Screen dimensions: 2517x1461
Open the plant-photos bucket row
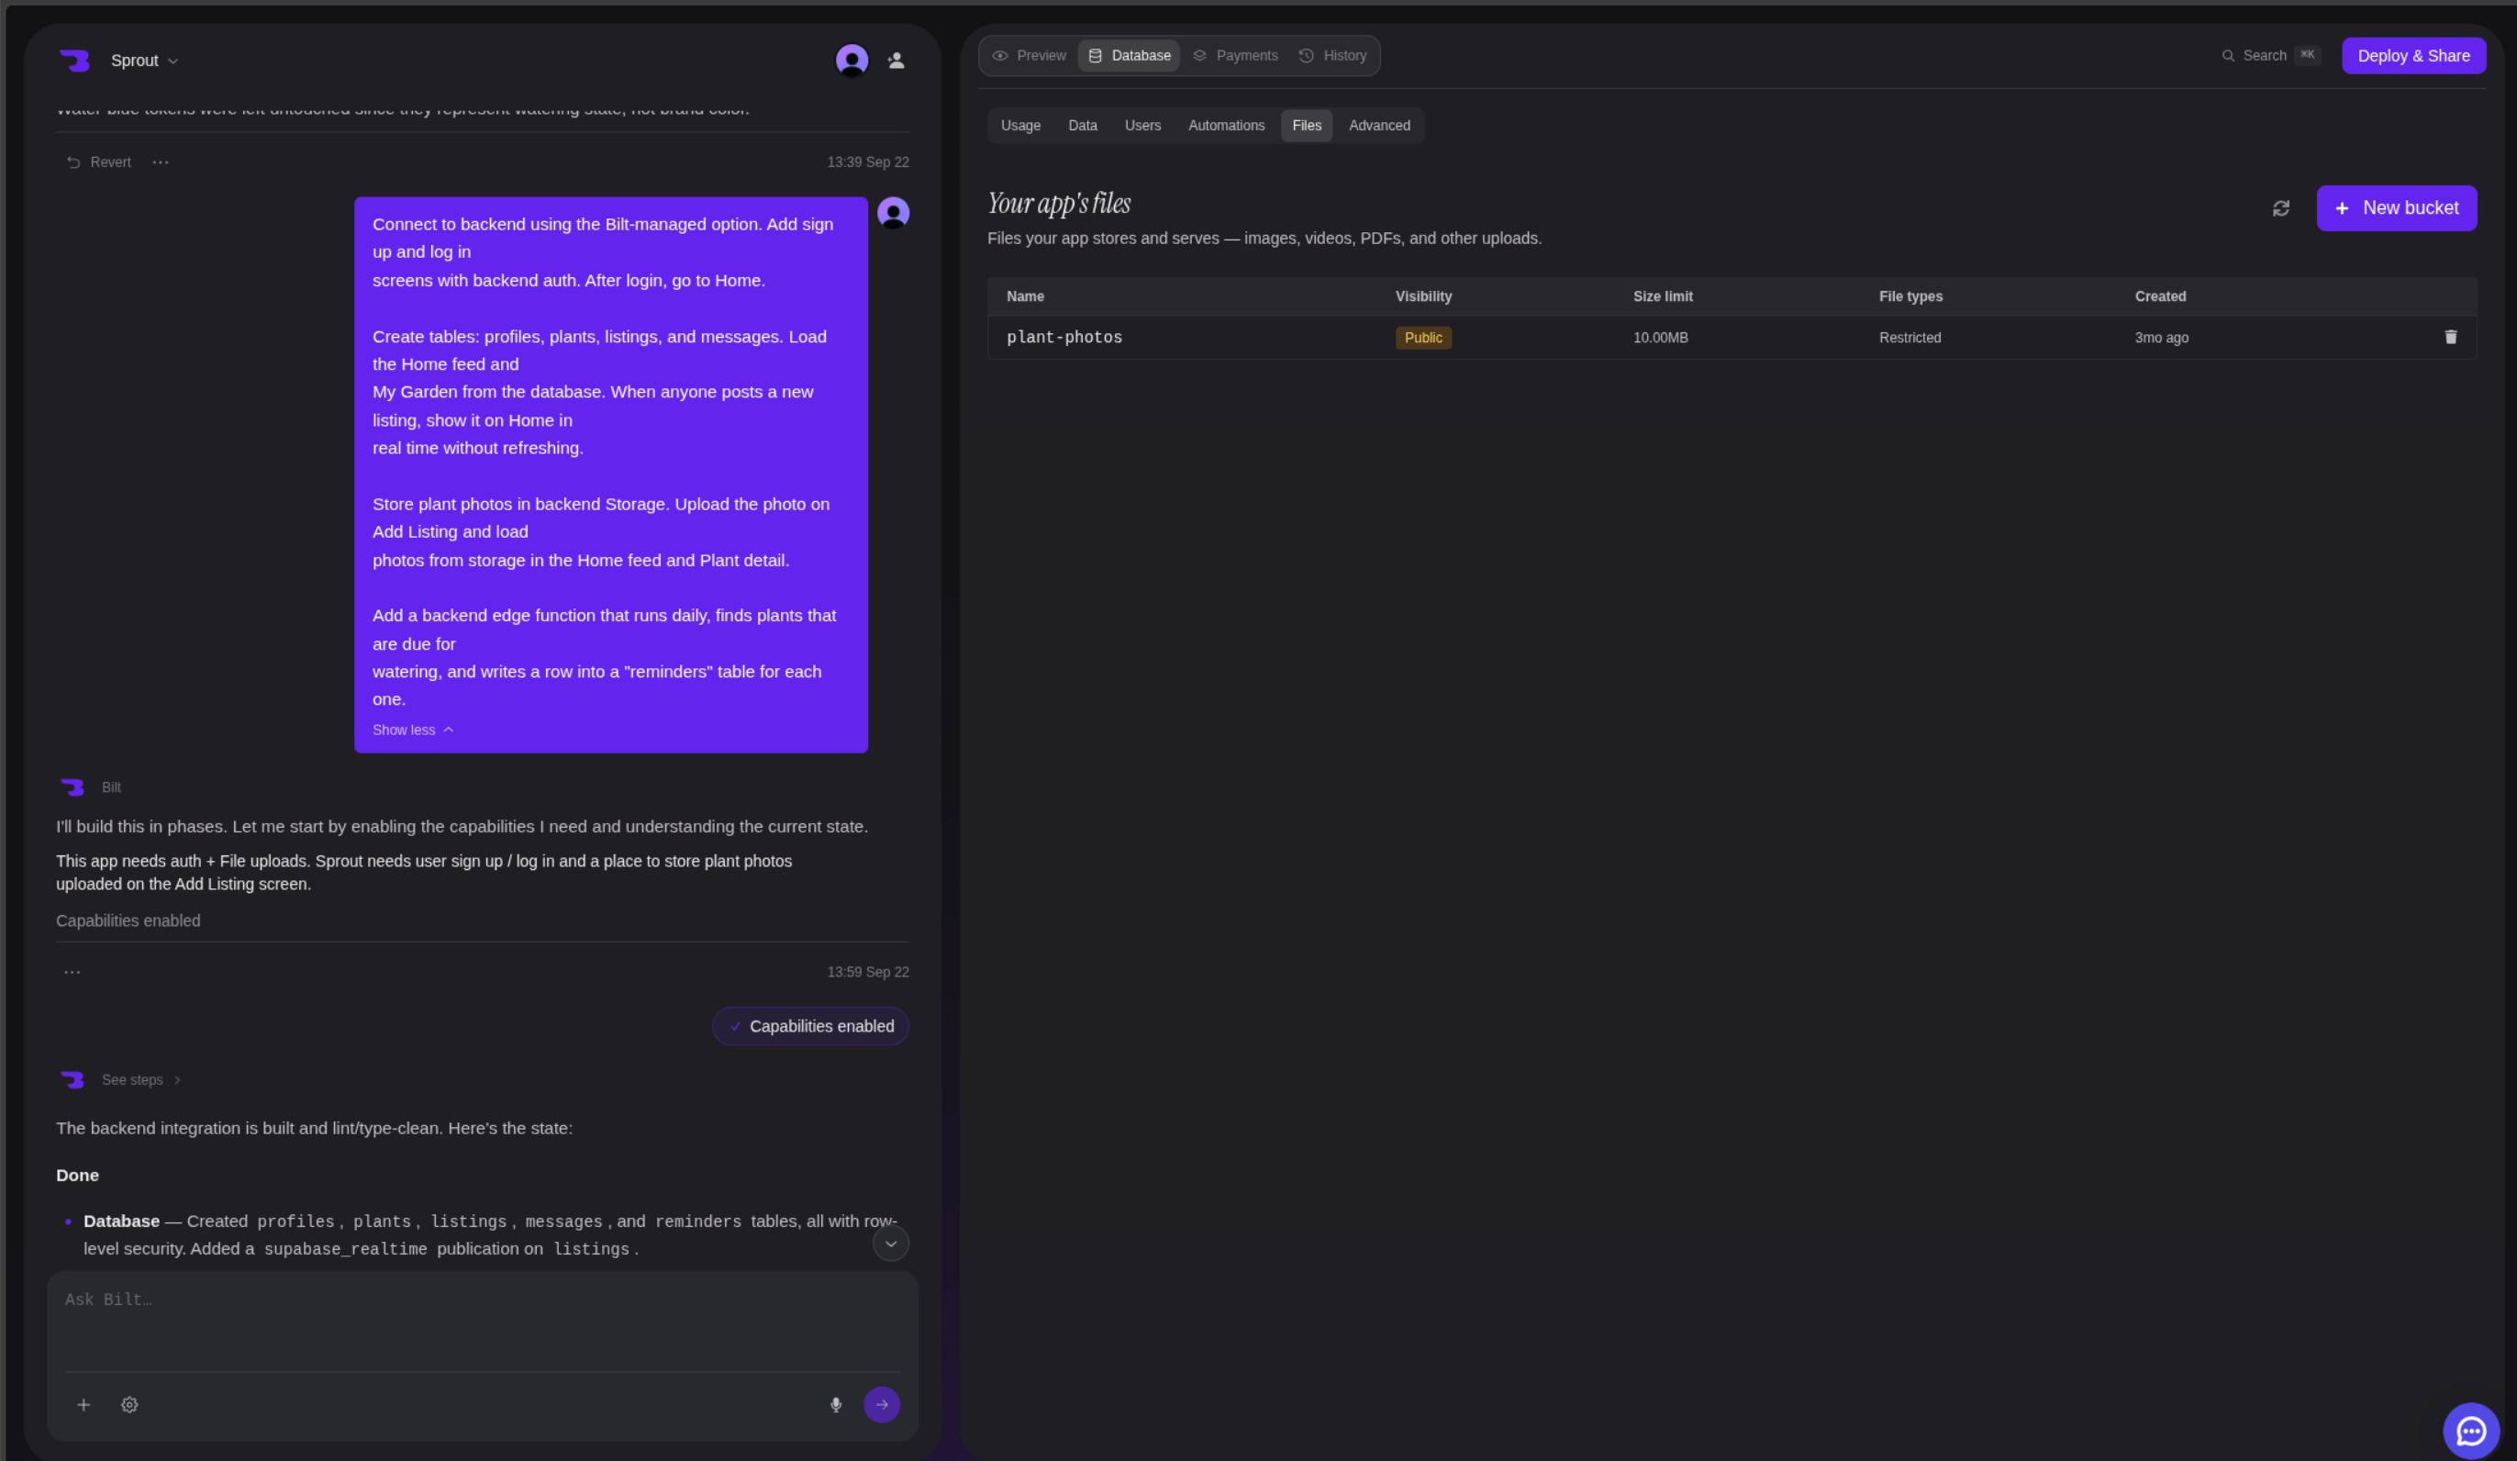point(1732,338)
